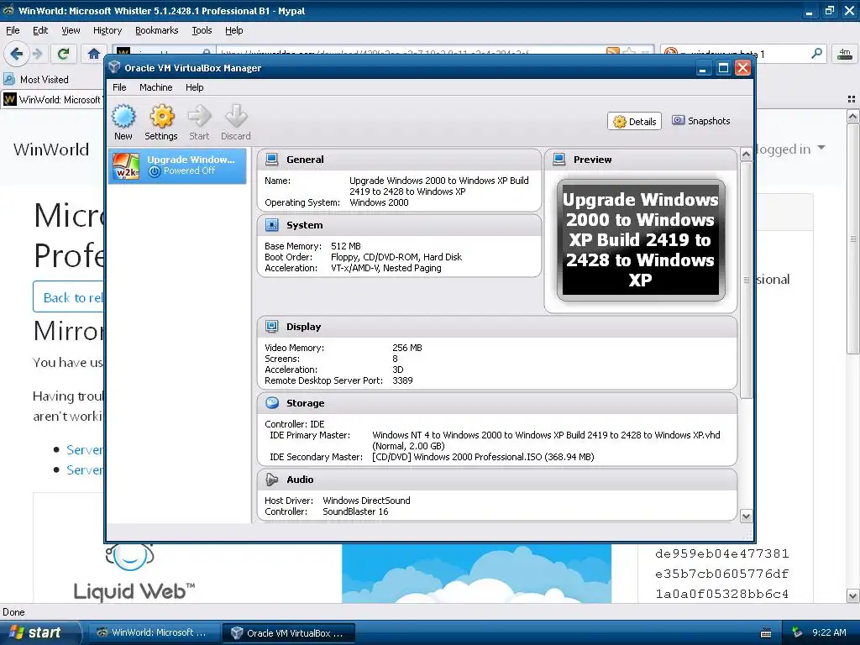
Task: Open the browser History menu
Action: (107, 30)
